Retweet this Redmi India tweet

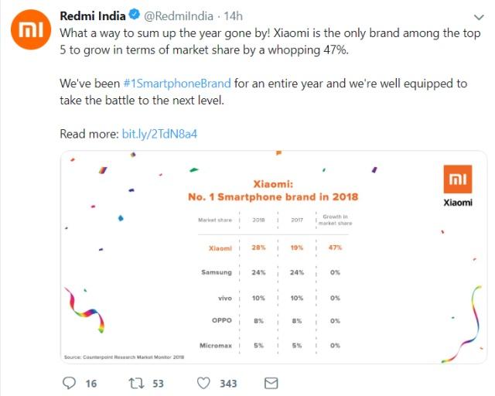136,383
